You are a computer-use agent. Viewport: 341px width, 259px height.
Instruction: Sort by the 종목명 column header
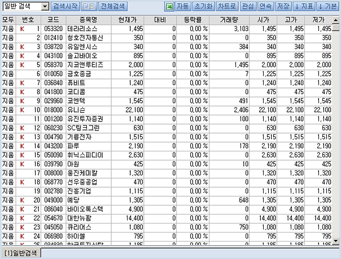tap(89, 20)
